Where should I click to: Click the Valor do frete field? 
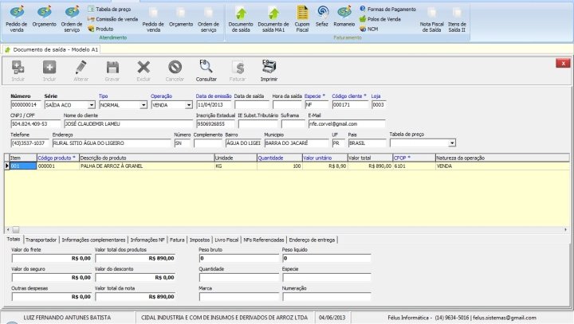pos(52,258)
